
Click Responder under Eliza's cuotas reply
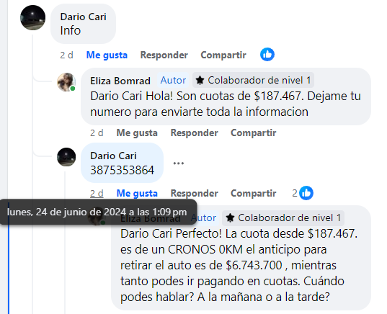[195, 133]
